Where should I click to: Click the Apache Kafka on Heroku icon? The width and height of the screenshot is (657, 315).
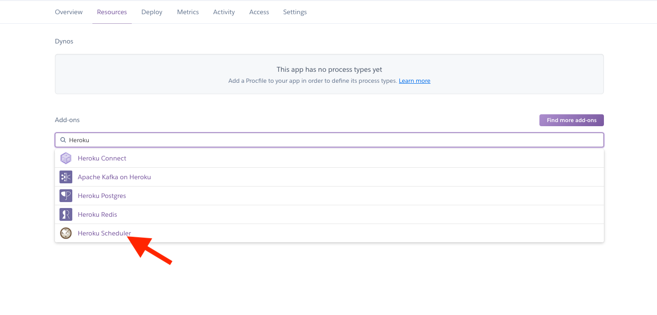pos(66,177)
